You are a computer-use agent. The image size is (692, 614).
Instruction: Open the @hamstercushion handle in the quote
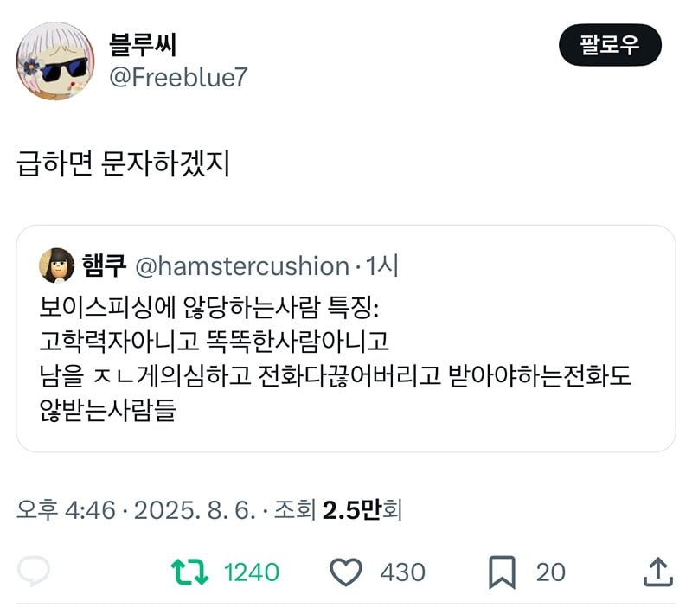click(x=243, y=265)
